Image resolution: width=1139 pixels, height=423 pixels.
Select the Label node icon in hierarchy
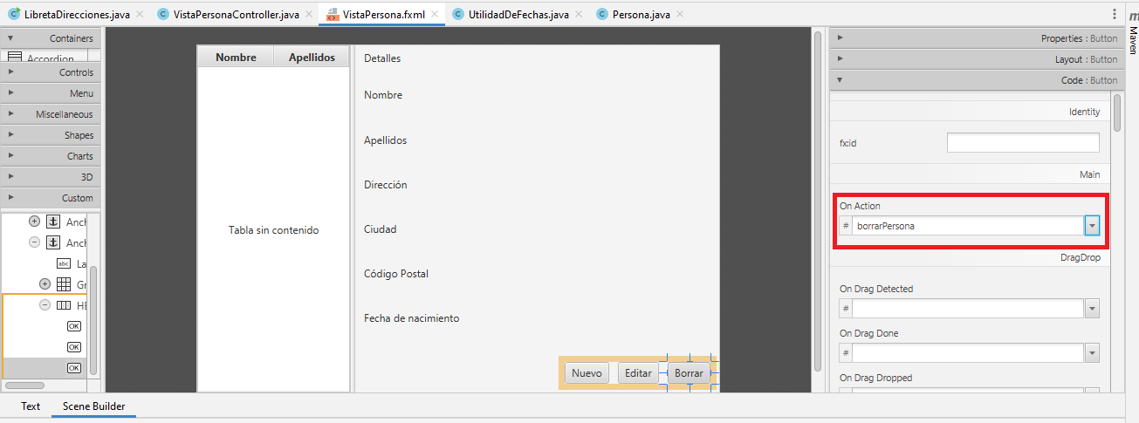(x=64, y=263)
